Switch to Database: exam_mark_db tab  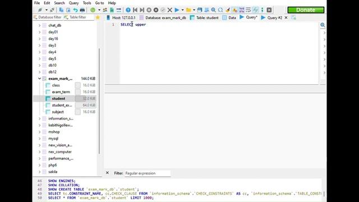pos(163,17)
